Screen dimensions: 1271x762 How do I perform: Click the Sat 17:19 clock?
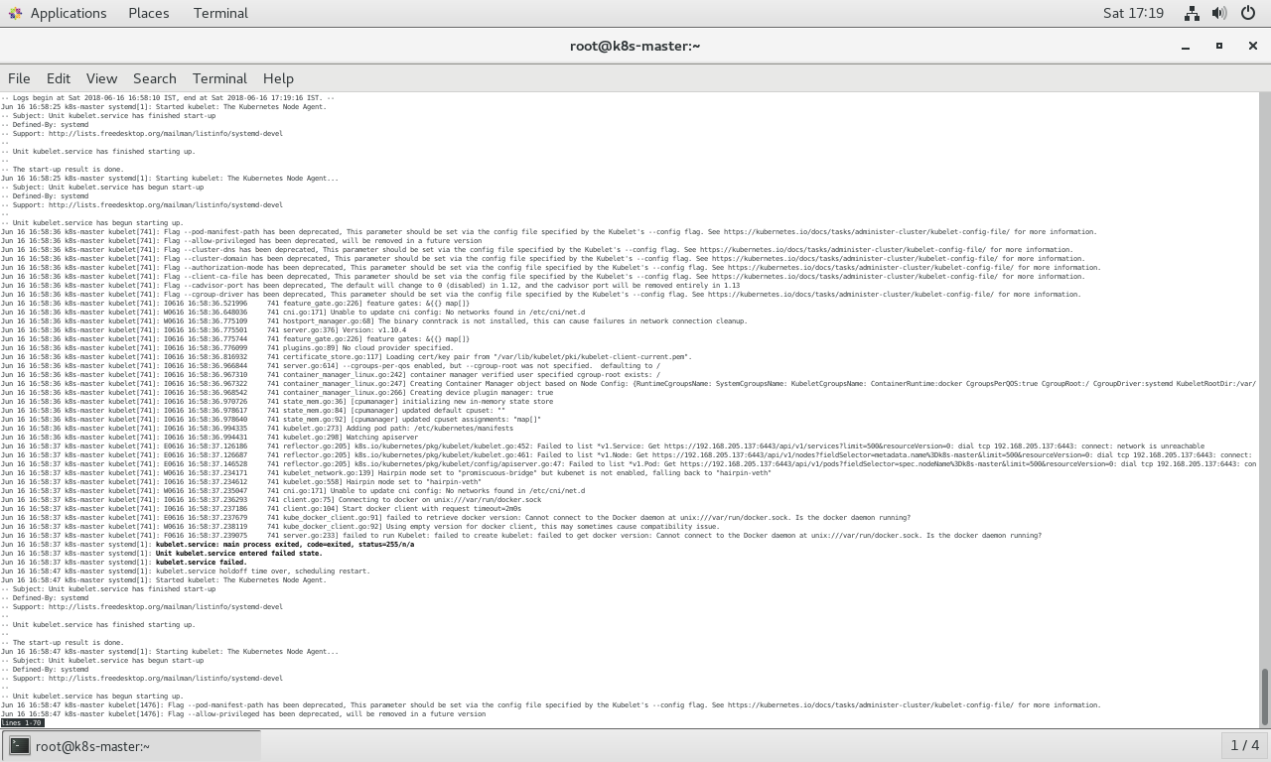1133,13
